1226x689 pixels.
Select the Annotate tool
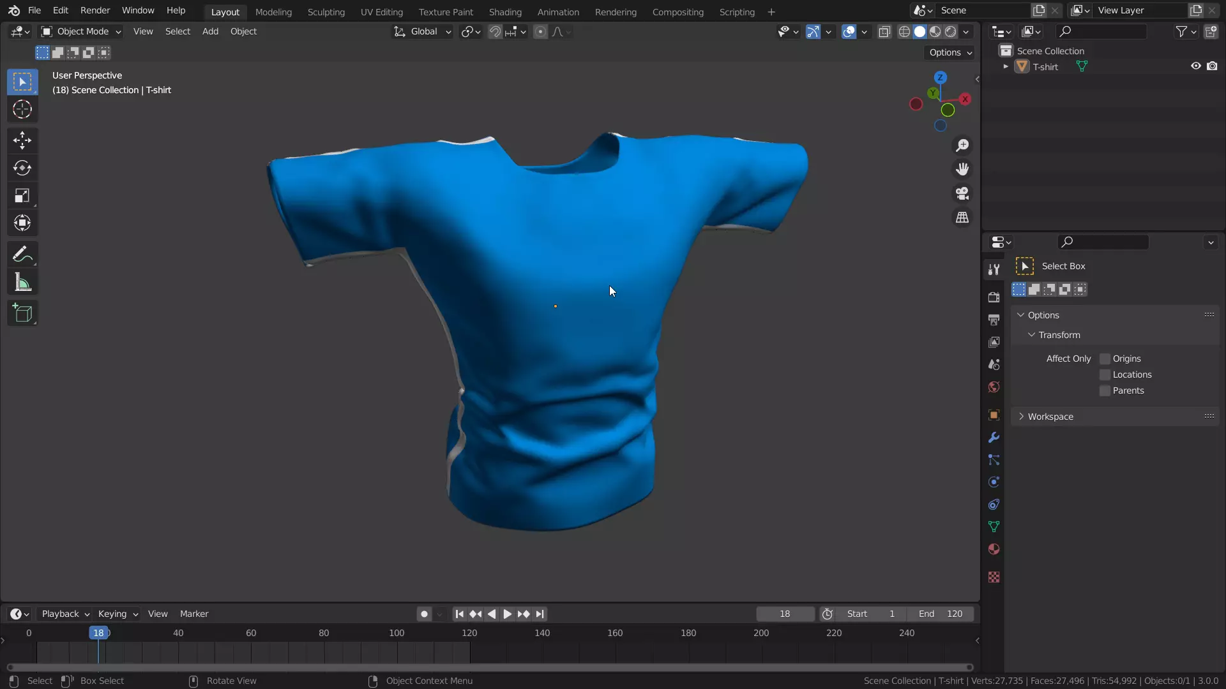(x=22, y=255)
